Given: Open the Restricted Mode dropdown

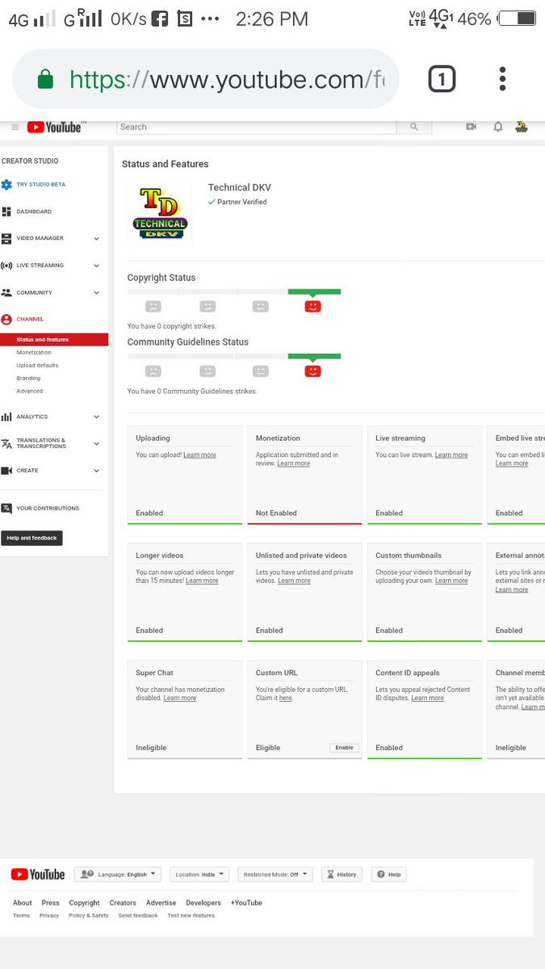Looking at the screenshot, I should coord(275,875).
